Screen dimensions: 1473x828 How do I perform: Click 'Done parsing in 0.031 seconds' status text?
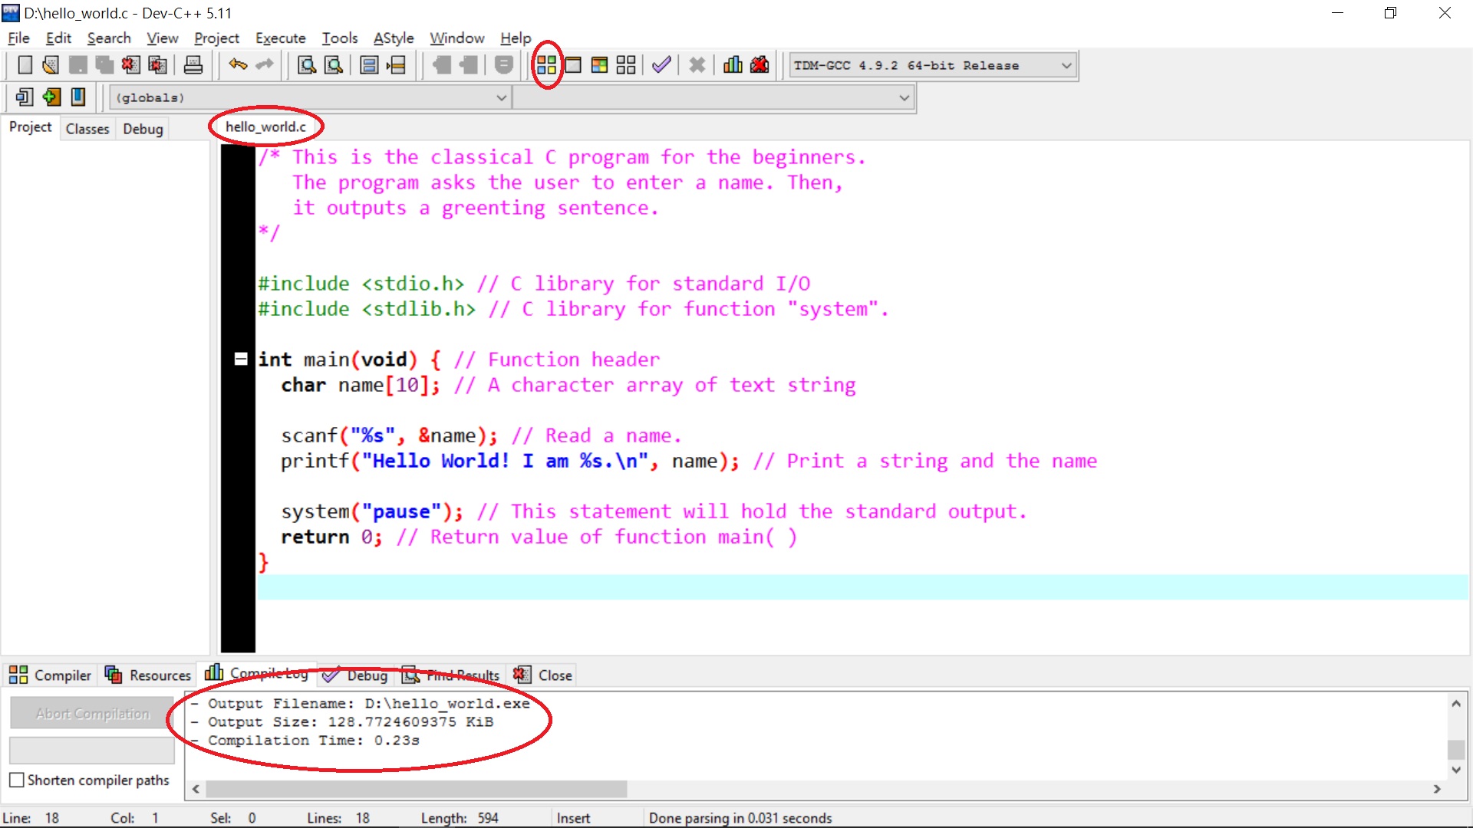[740, 818]
